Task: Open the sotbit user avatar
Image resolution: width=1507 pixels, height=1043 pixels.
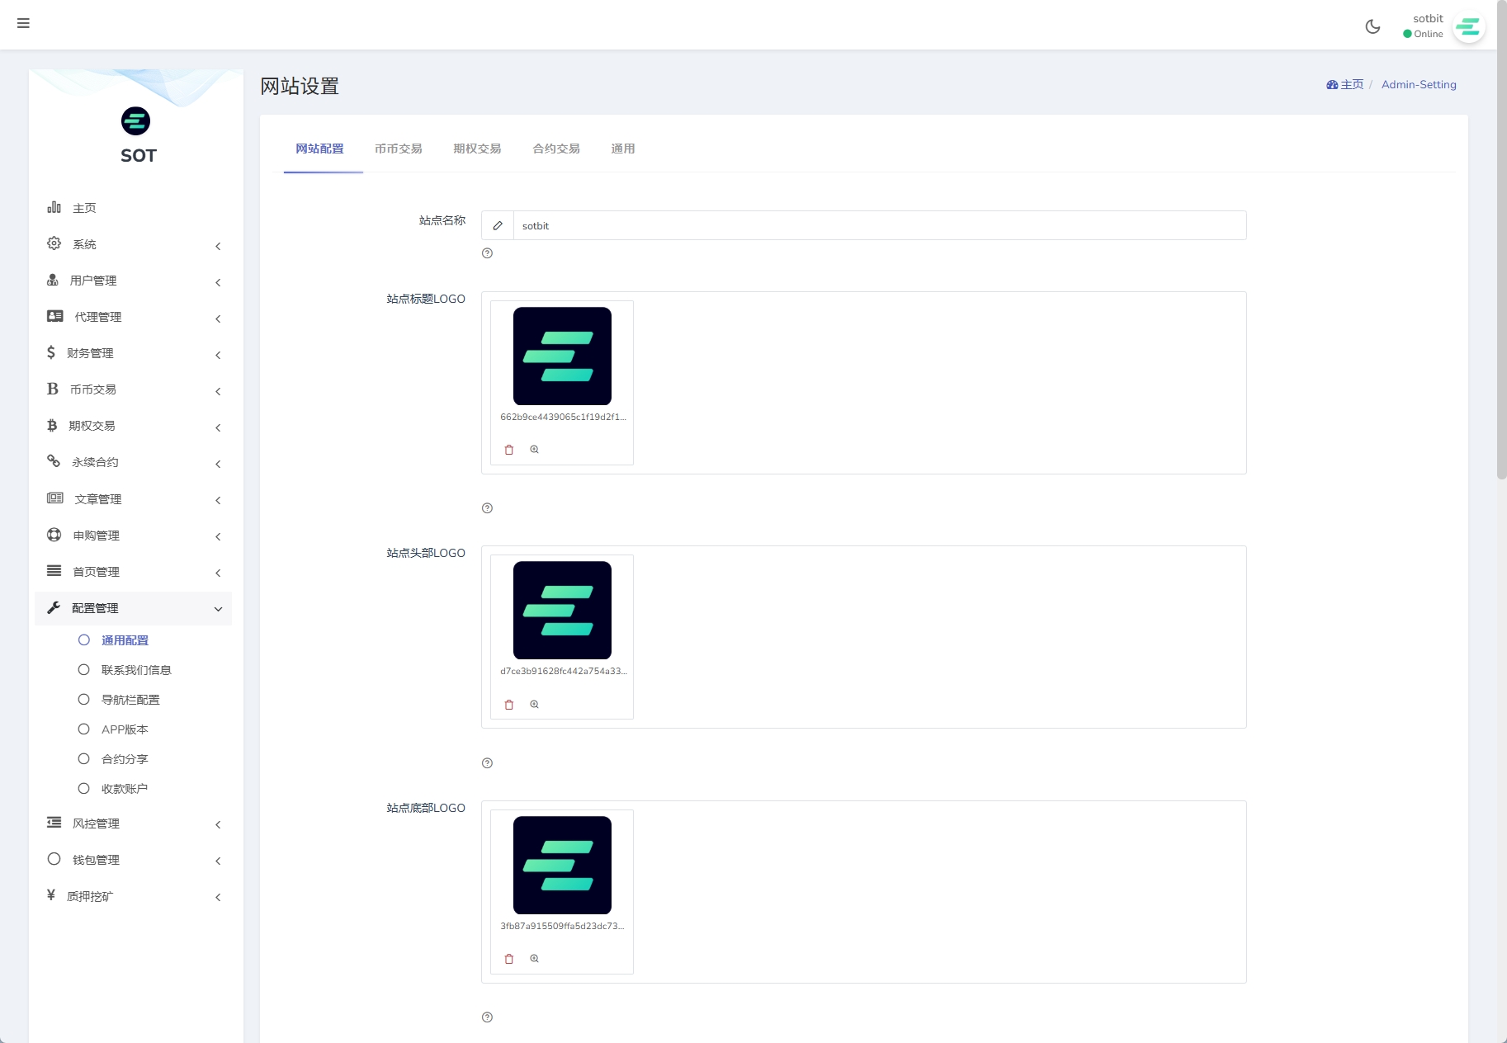Action: [1468, 27]
